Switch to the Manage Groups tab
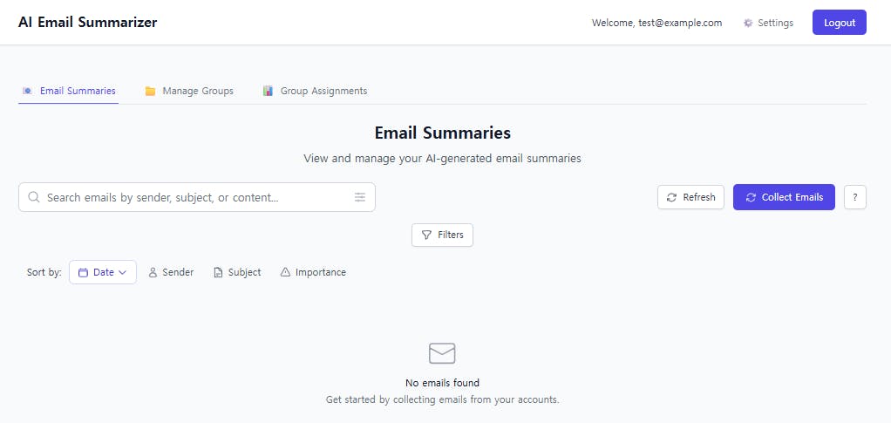891x423 pixels. pos(189,91)
